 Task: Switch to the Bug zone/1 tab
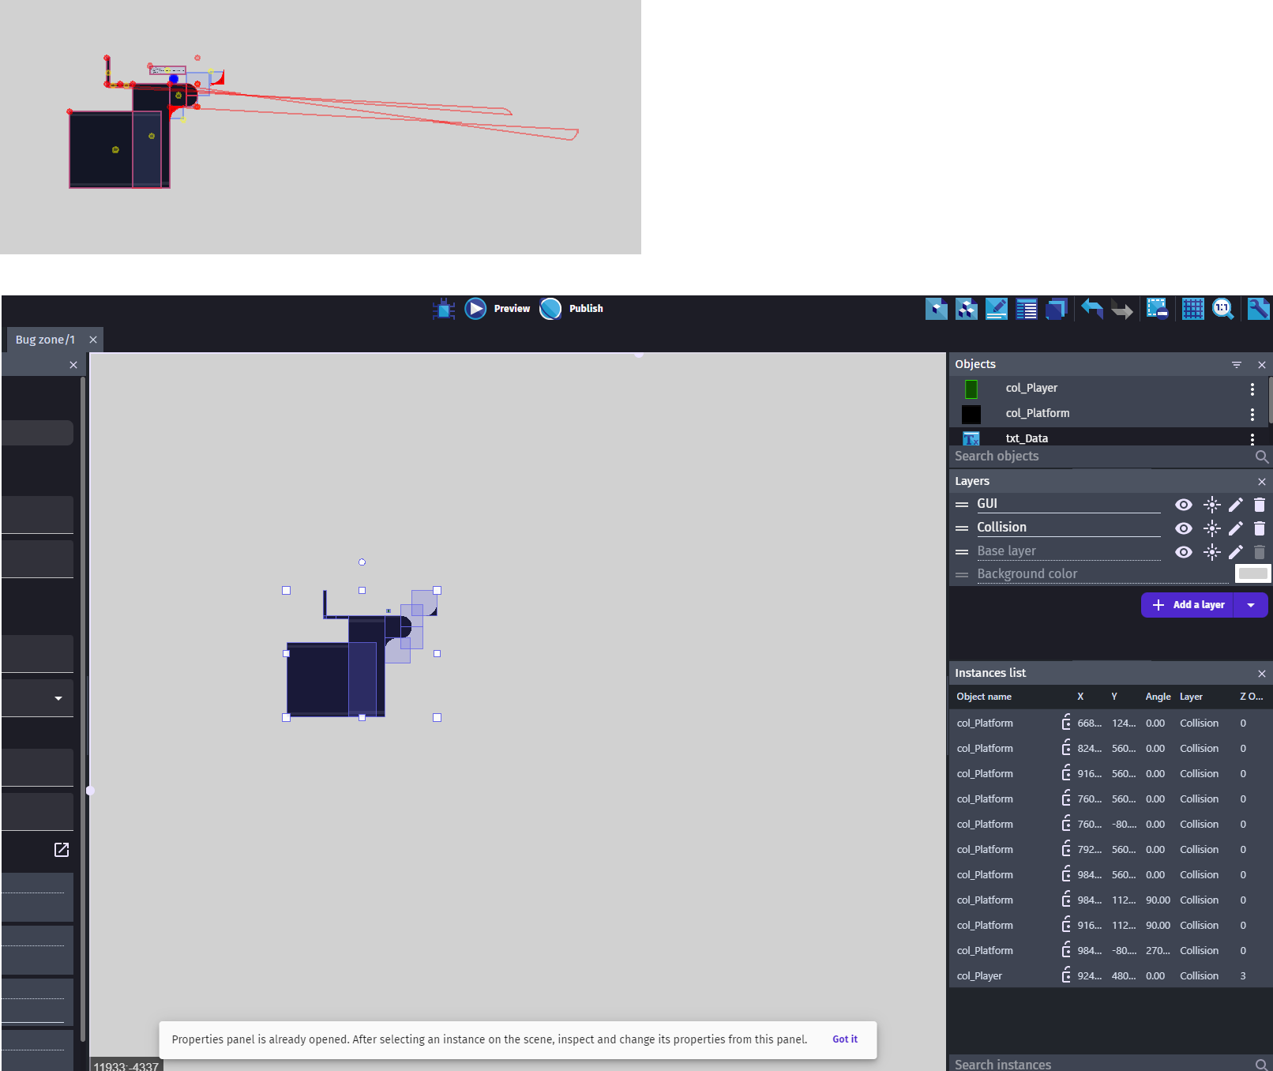pos(45,339)
